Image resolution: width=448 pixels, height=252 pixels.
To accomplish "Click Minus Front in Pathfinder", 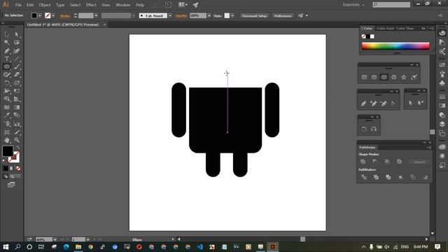I will [374, 162].
